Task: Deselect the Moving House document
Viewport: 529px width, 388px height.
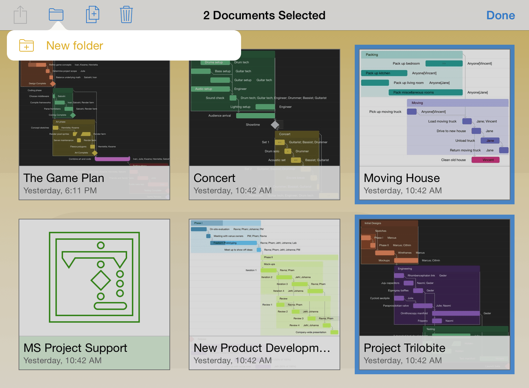Action: [x=435, y=125]
